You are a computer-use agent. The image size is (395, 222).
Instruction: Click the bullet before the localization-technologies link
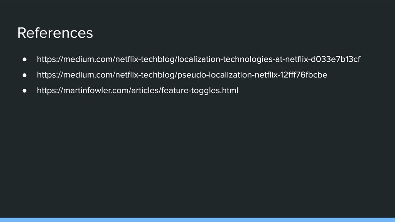click(x=24, y=59)
